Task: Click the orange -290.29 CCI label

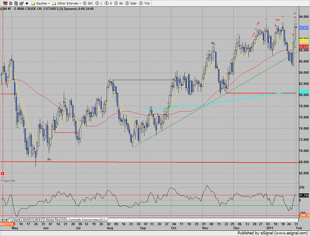Action: (305, 215)
